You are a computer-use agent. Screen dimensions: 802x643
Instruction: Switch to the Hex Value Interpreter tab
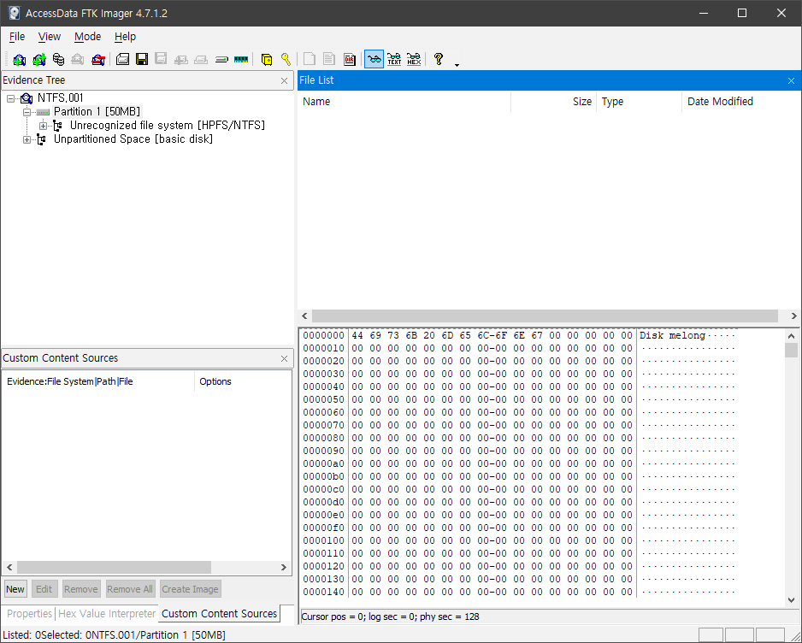pyautogui.click(x=107, y=614)
